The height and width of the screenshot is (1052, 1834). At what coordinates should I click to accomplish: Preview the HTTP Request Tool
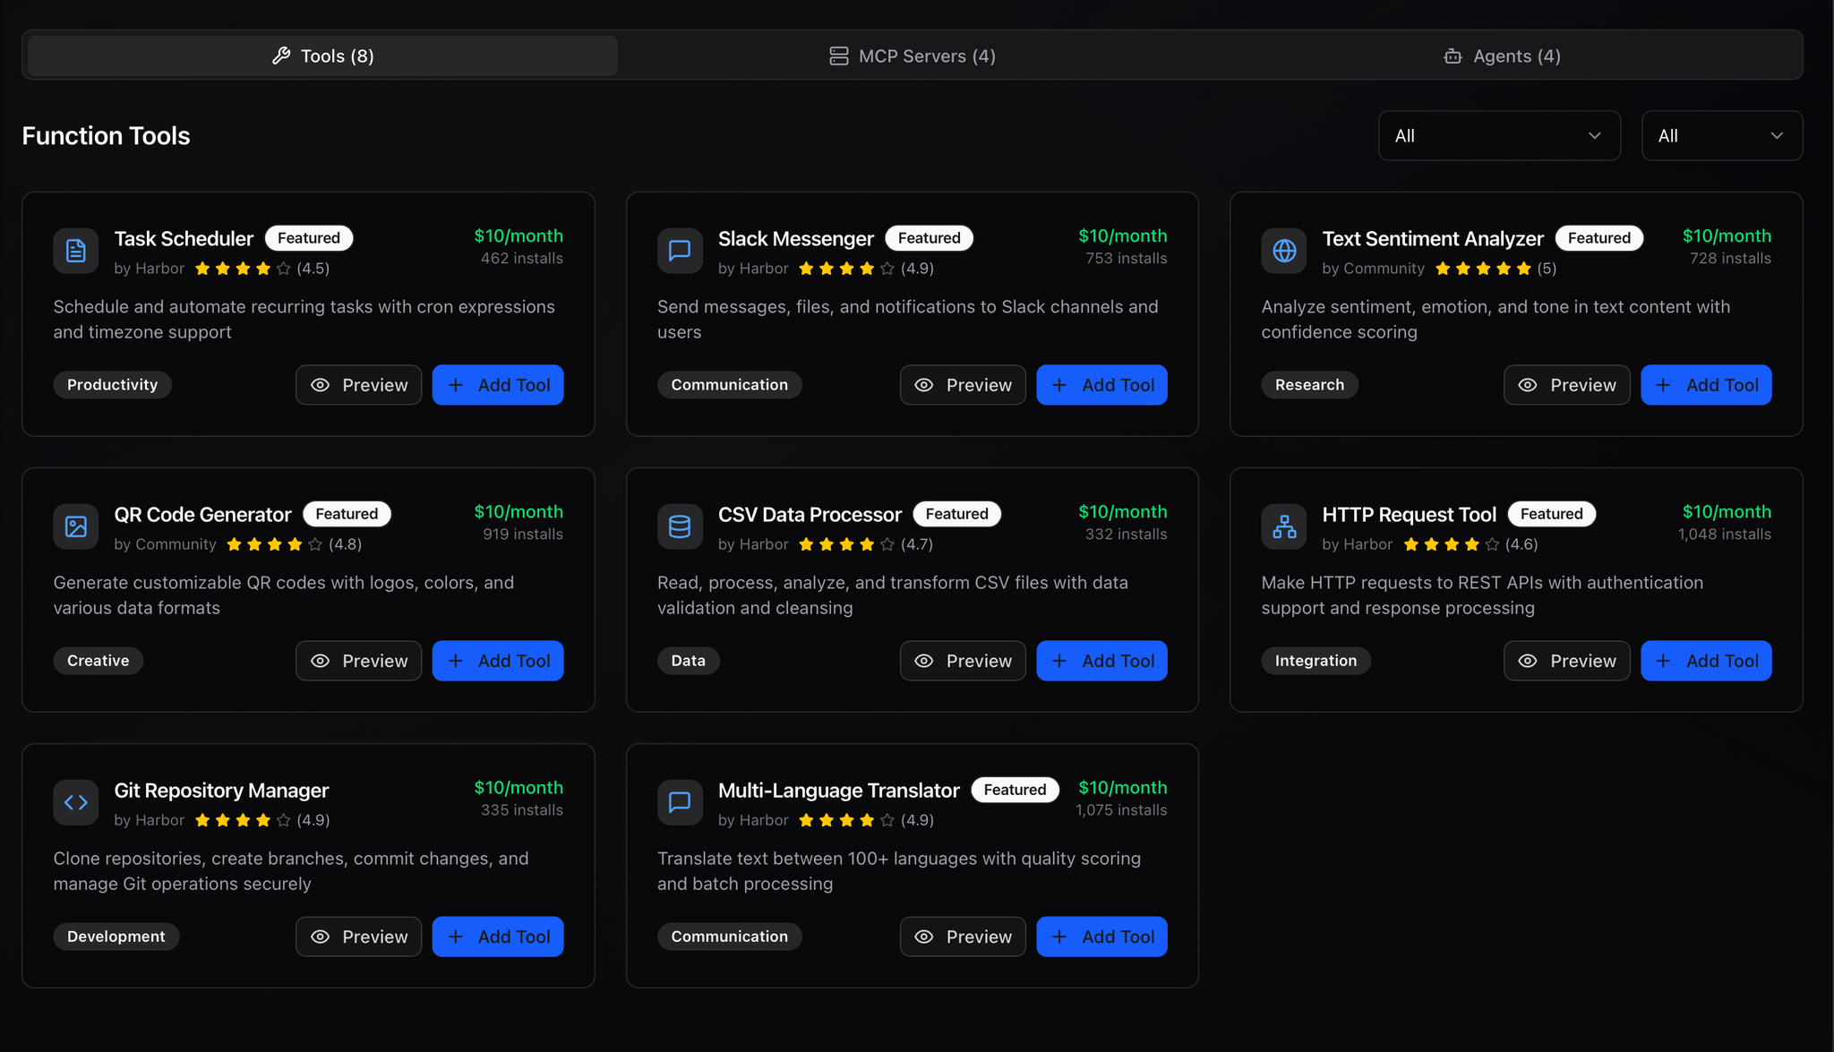1566,661
